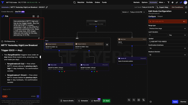This screenshot has width=188, height=105.
Task: Open the AR profile avatar
Action: click(185, 2)
